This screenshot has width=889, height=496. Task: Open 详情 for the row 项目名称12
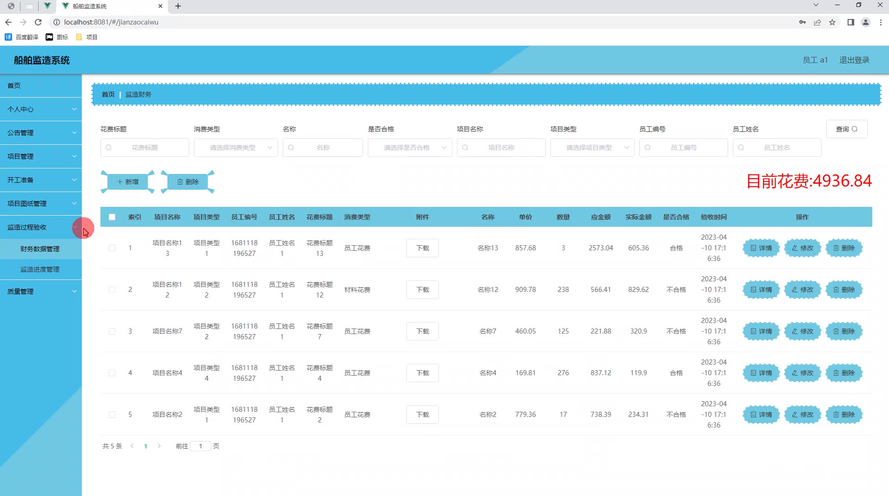[761, 290]
